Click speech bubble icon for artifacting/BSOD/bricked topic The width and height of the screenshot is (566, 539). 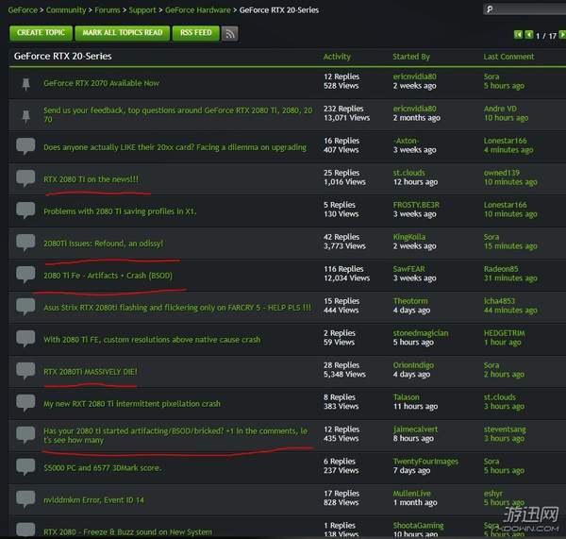click(x=25, y=435)
